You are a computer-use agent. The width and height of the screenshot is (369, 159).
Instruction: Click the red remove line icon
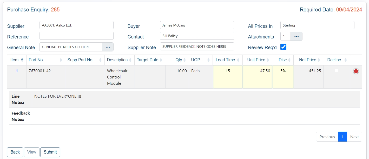356,71
